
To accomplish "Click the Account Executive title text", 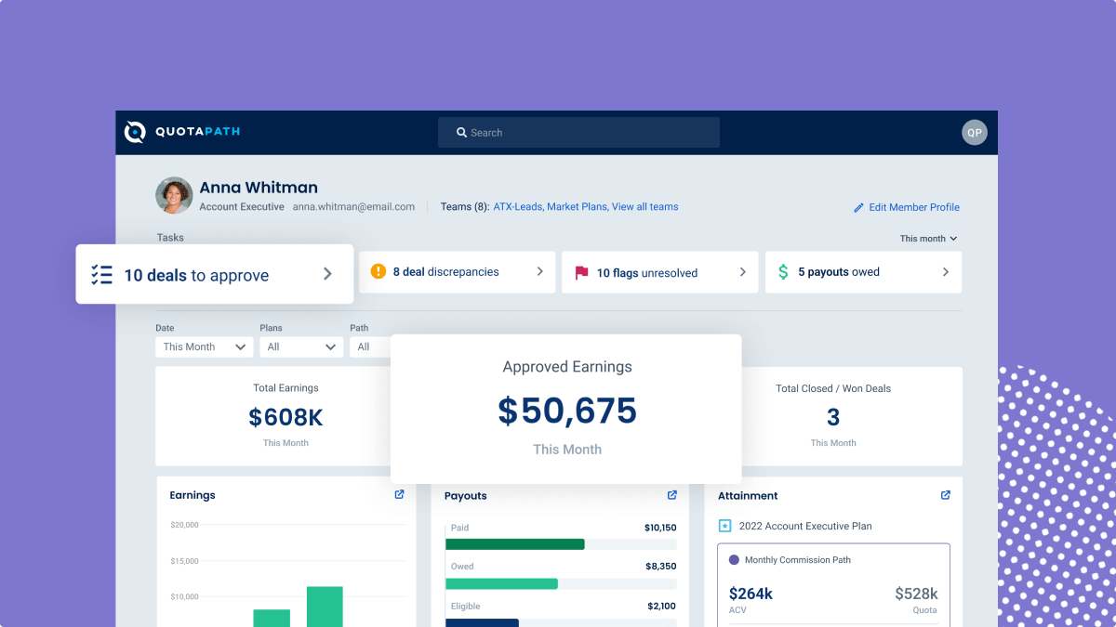I will [x=242, y=206].
